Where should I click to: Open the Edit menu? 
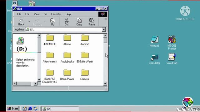[27, 14]
